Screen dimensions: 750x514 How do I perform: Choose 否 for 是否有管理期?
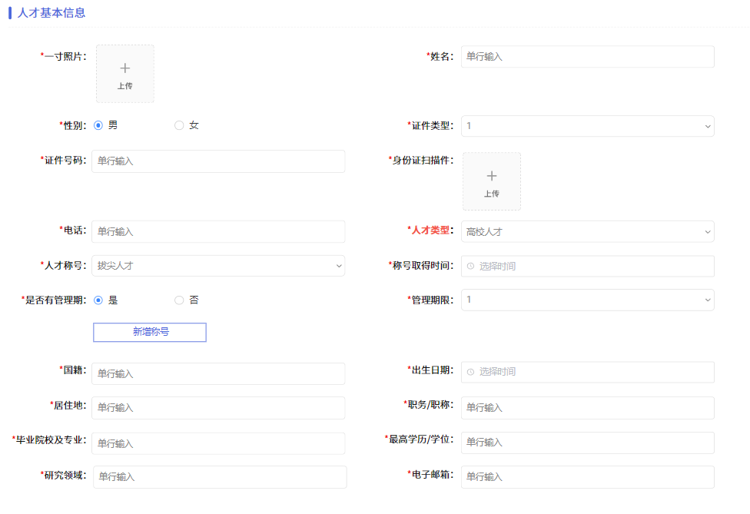click(x=179, y=300)
